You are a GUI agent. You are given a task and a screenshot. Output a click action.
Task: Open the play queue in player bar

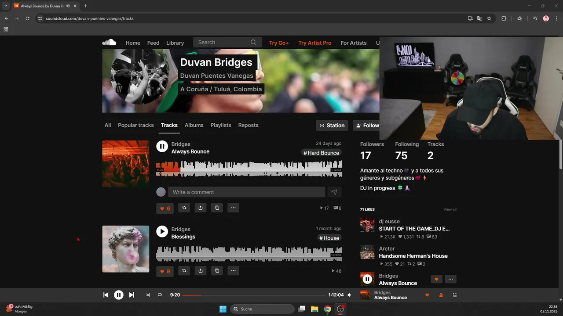pos(455,295)
